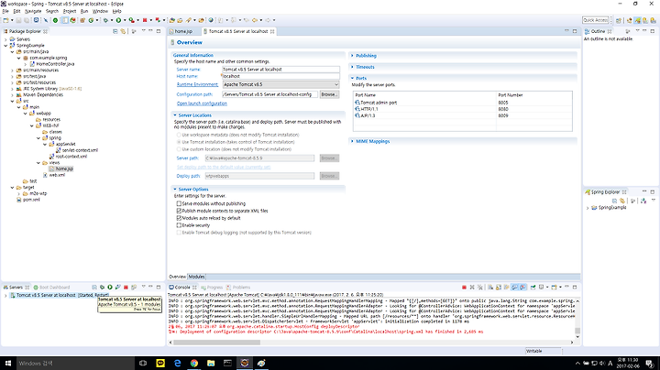Click Collapse All in Package Explorer
Screen dimensions: 660x370
point(115,31)
